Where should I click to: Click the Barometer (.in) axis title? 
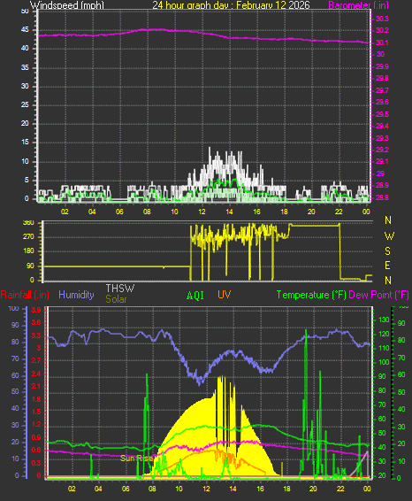358,5
